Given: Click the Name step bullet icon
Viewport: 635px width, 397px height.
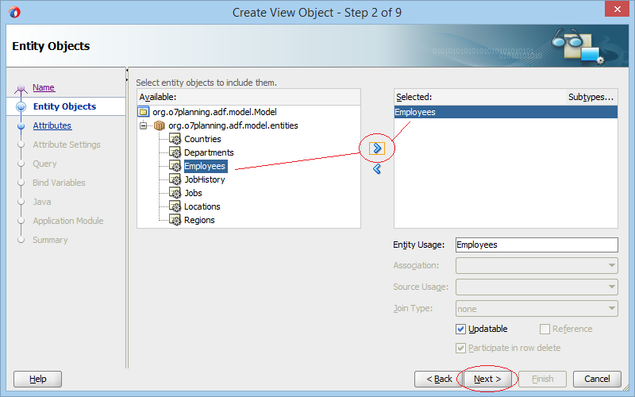Looking at the screenshot, I should click(x=21, y=88).
